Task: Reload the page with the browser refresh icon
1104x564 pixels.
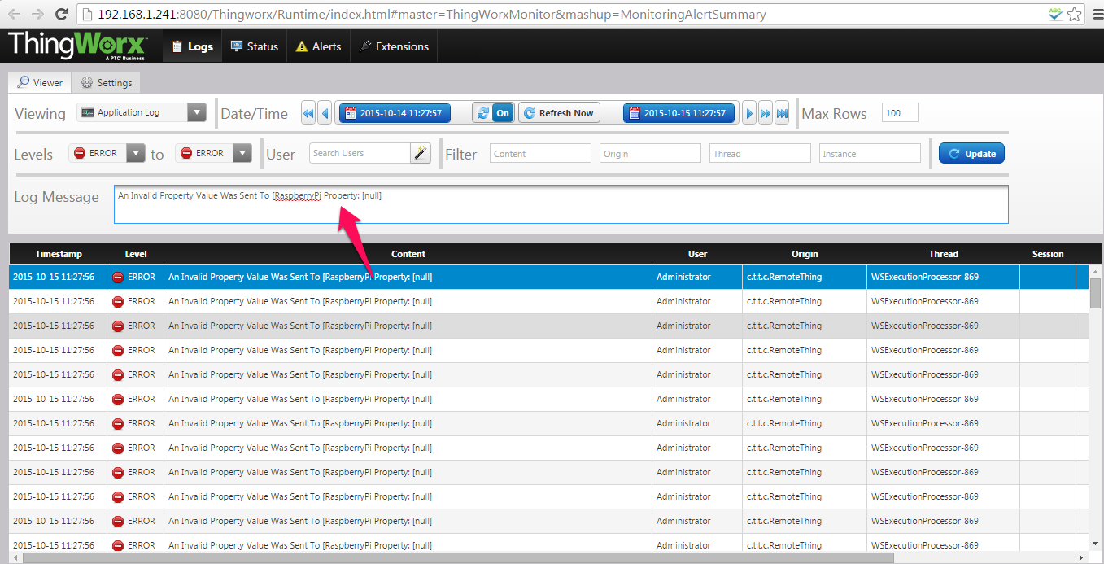Action: (x=61, y=14)
